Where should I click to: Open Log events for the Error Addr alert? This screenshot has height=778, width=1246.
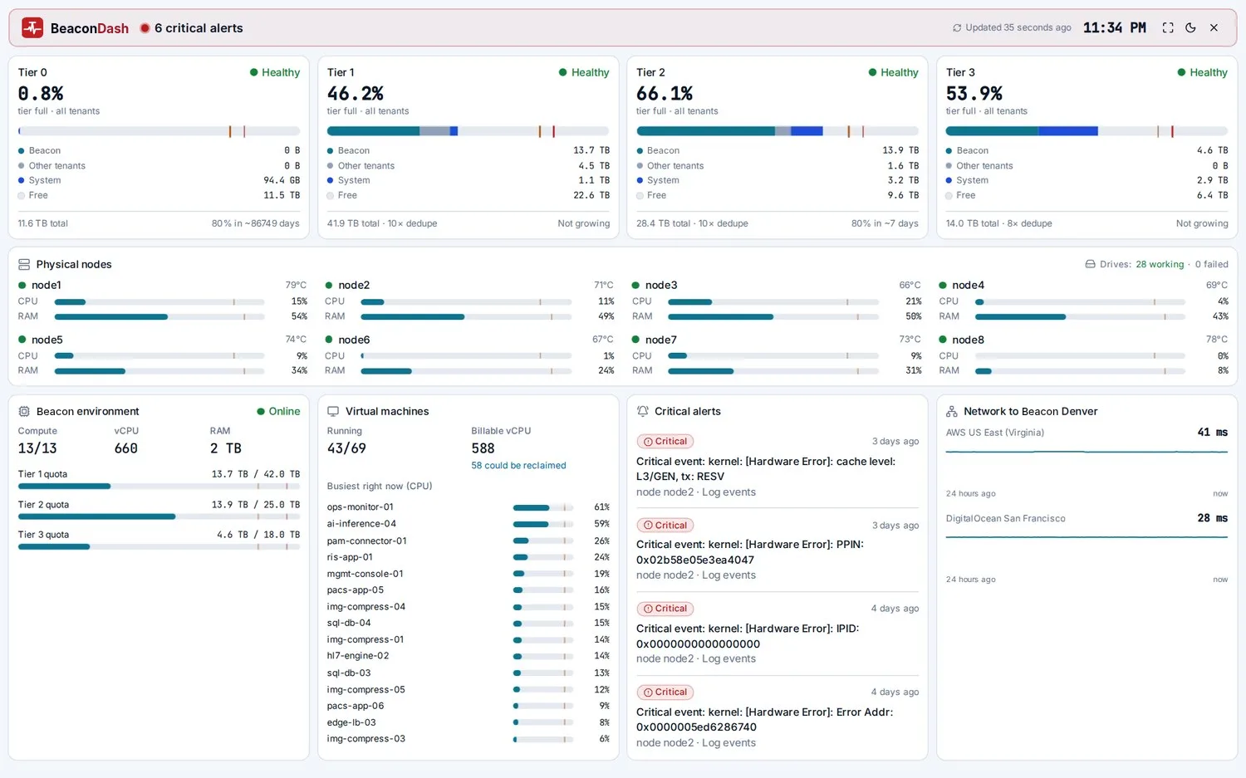pyautogui.click(x=728, y=743)
